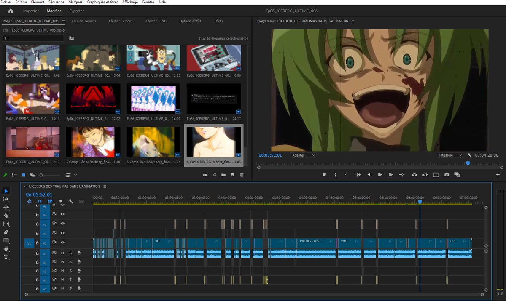Screen dimensions: 506x301
Task: Select the Selection arrow tool
Action: [x=6, y=191]
